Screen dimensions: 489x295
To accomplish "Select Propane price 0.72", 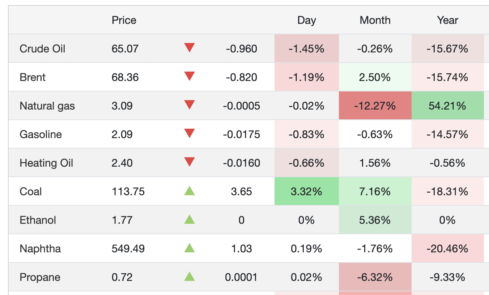I will tap(122, 277).
